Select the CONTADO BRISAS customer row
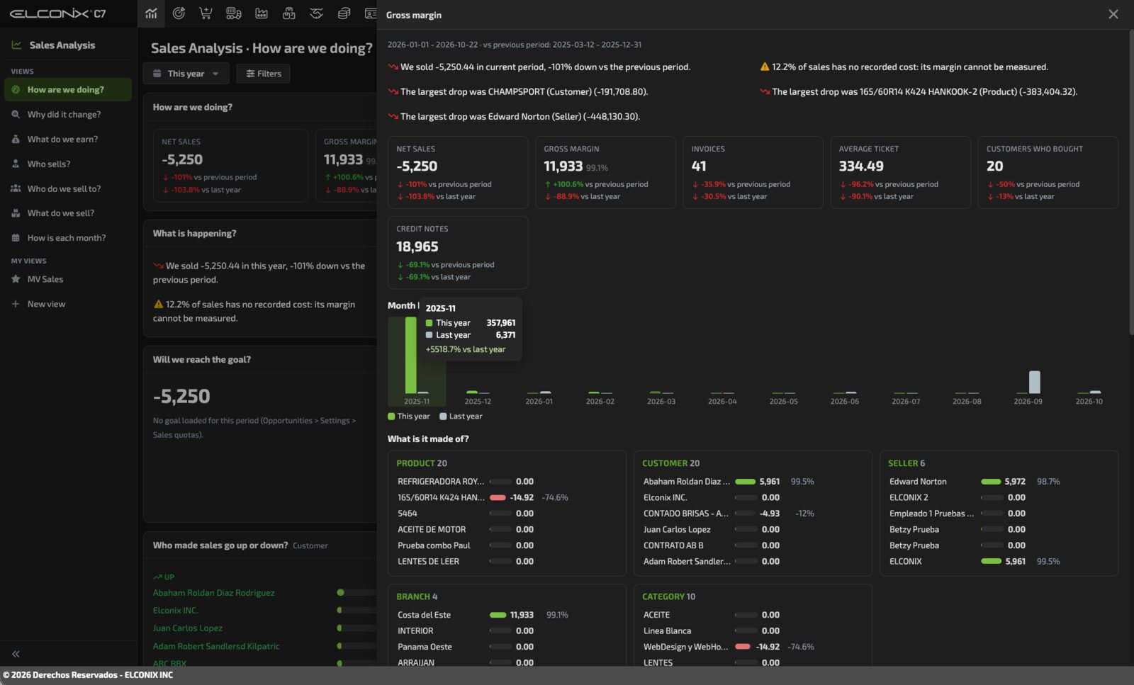Viewport: 1134px width, 685px height. pos(753,514)
